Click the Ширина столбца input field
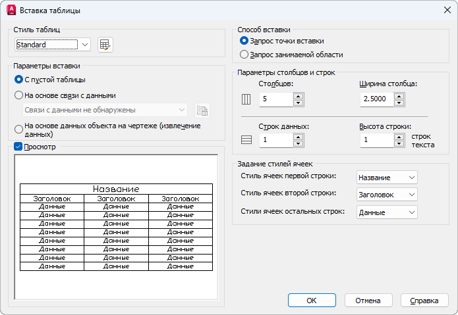Screen dimensions: 458x315 [376, 100]
